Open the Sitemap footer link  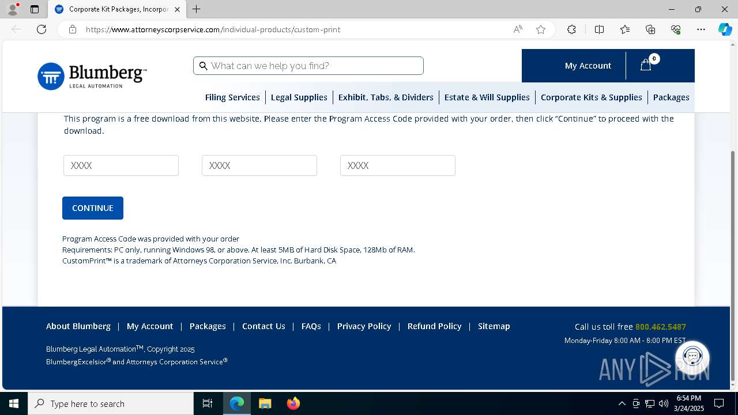tap(494, 326)
